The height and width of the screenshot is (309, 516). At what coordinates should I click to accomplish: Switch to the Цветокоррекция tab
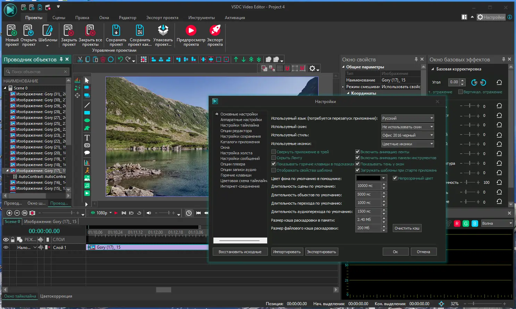click(56, 296)
